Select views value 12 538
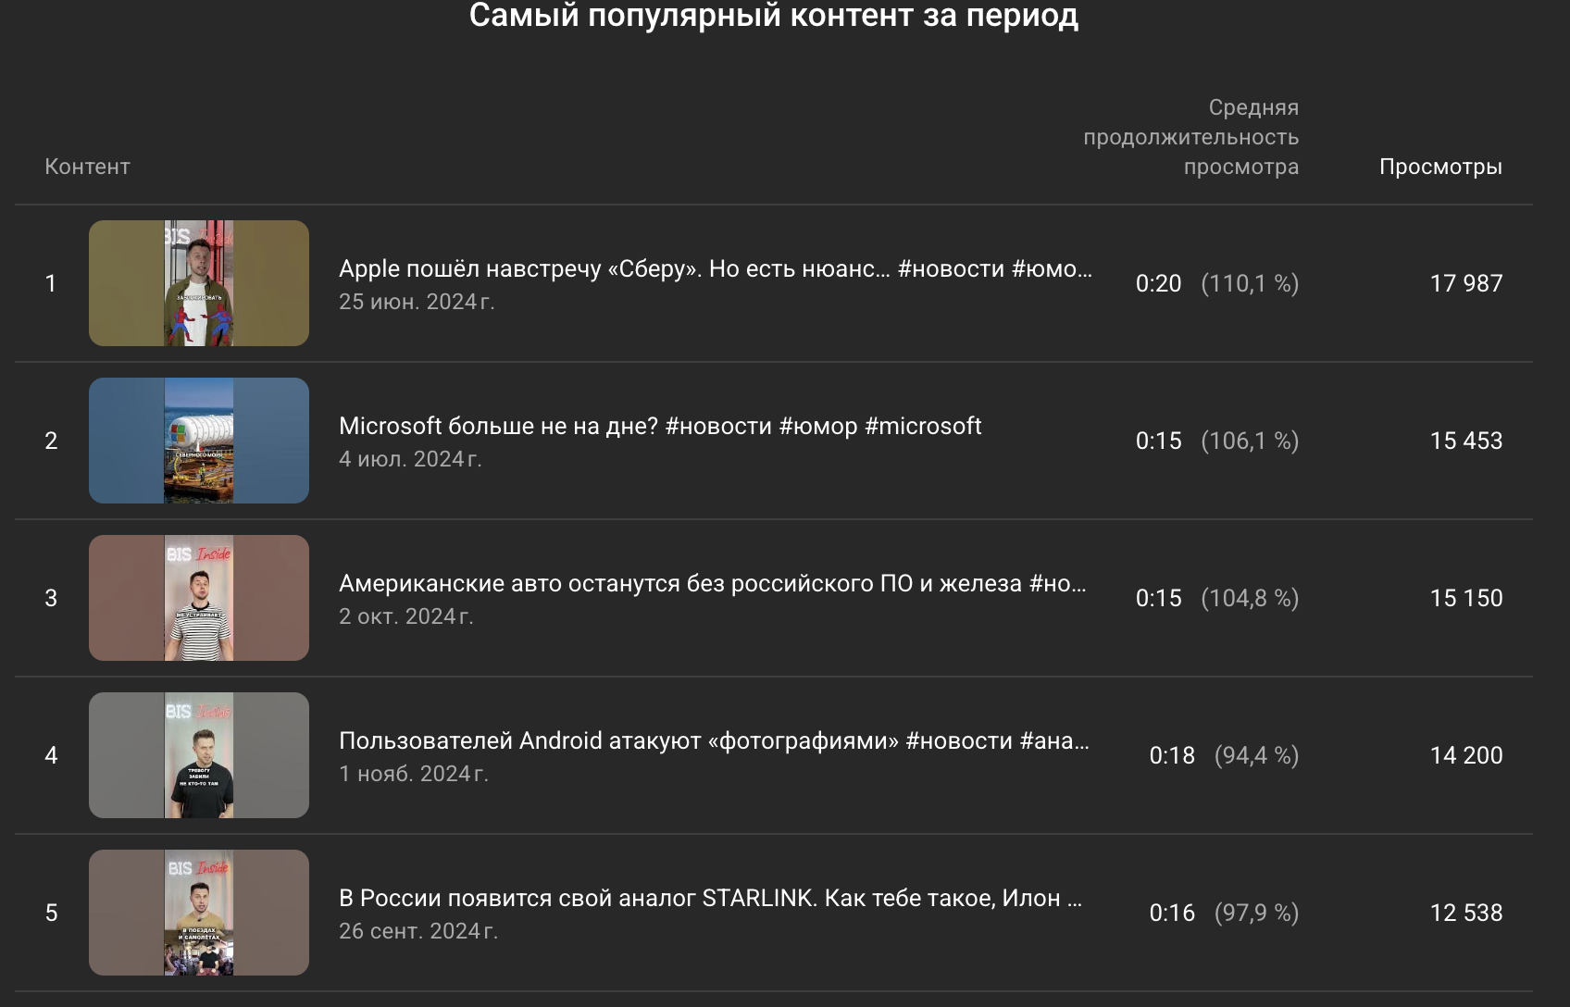This screenshot has width=1570, height=1007. pos(1466,913)
